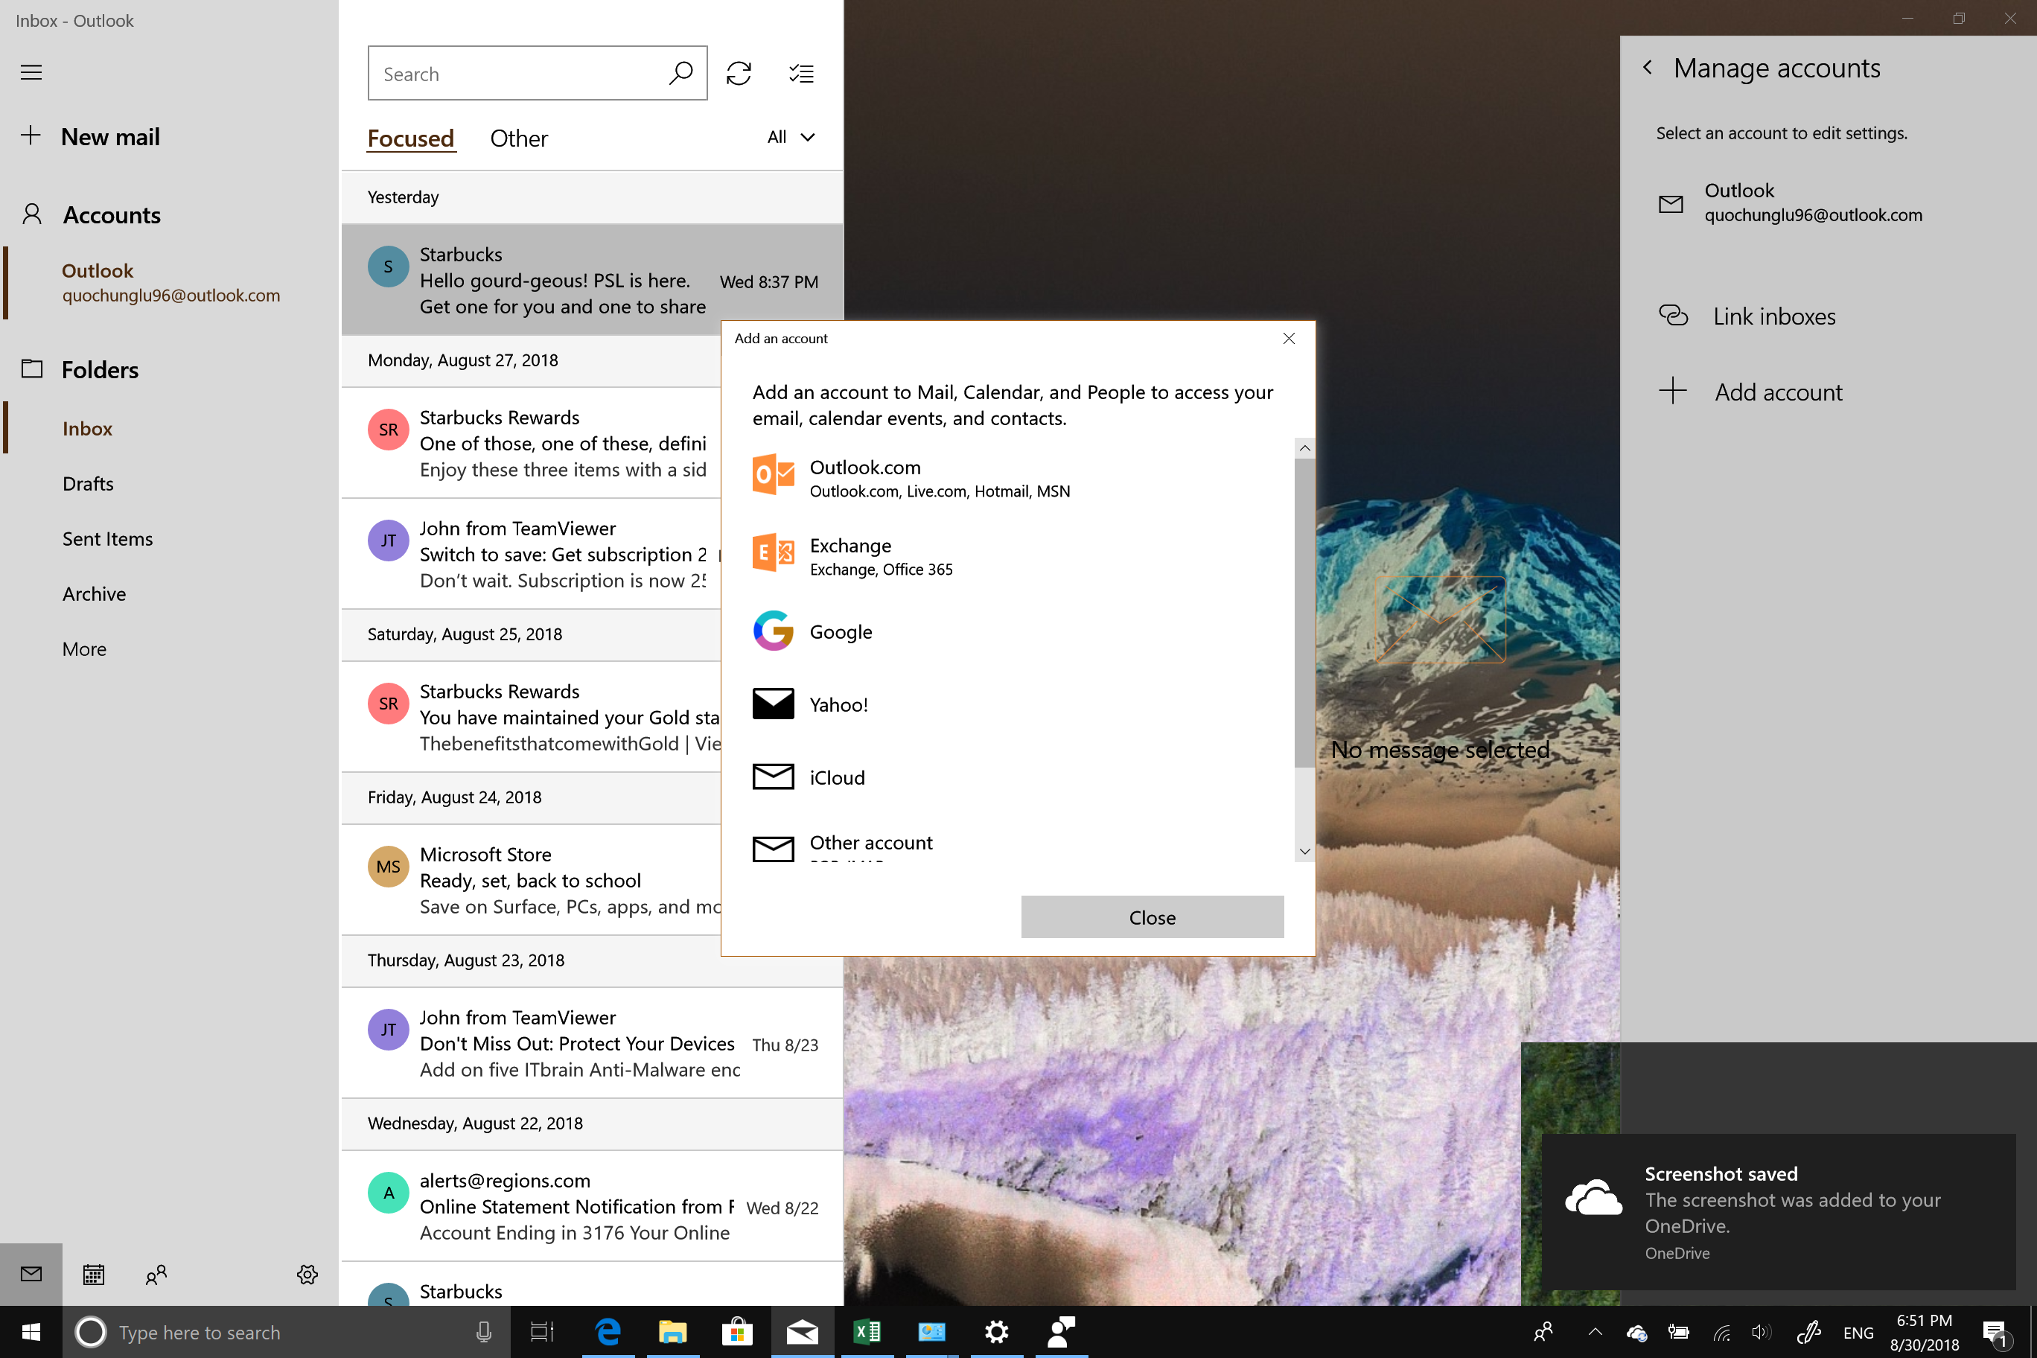2037x1358 pixels.
Task: Click the volume icon in system tray
Action: 1761,1333
